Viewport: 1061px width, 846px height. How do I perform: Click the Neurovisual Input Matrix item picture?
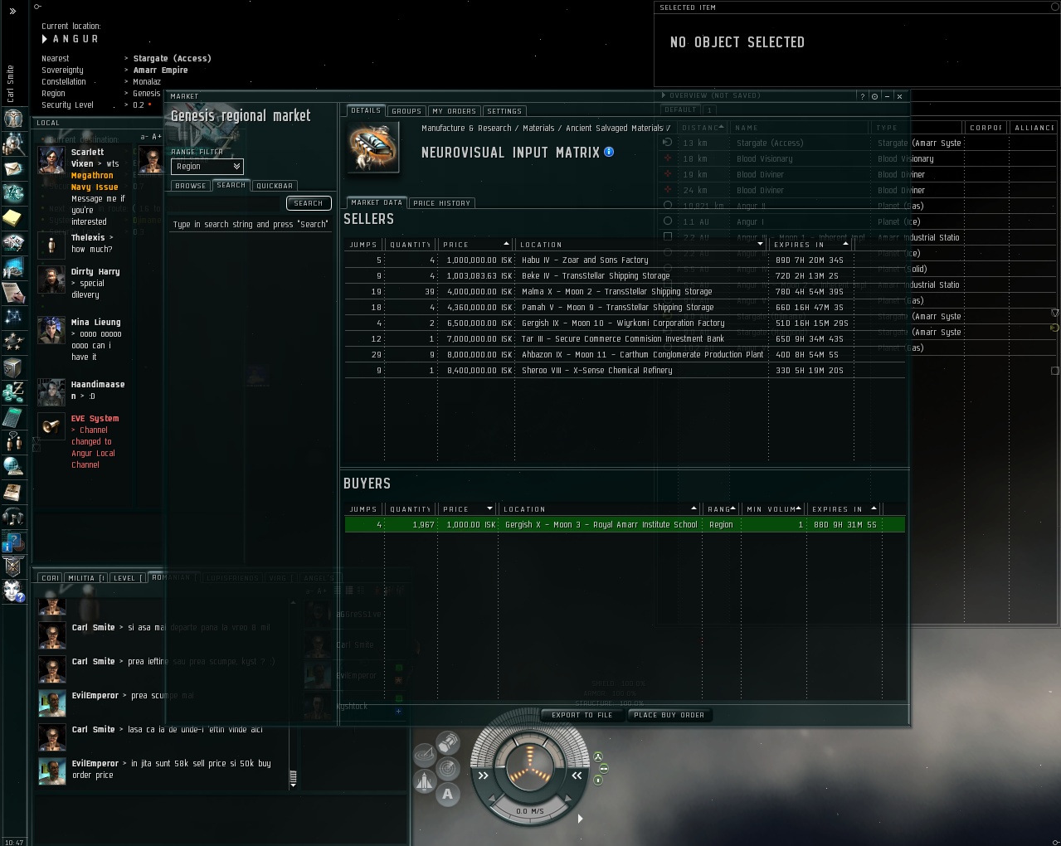373,147
